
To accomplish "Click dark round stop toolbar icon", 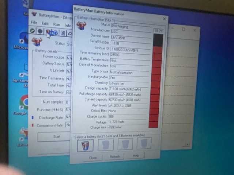I will (x=40, y=31).
